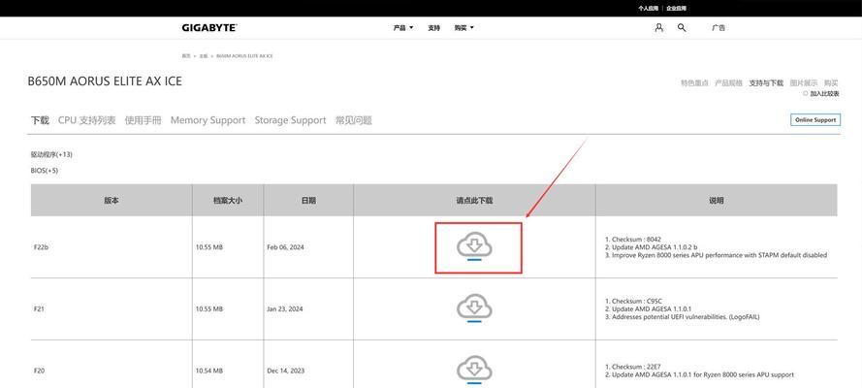Select 企业应用 in the top black bar
Viewport: 862px width, 388px height.
(x=676, y=8)
